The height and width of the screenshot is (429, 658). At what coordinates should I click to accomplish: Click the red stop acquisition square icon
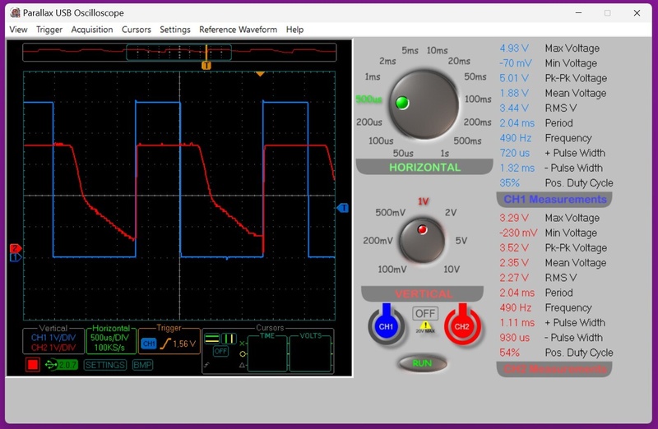click(32, 364)
